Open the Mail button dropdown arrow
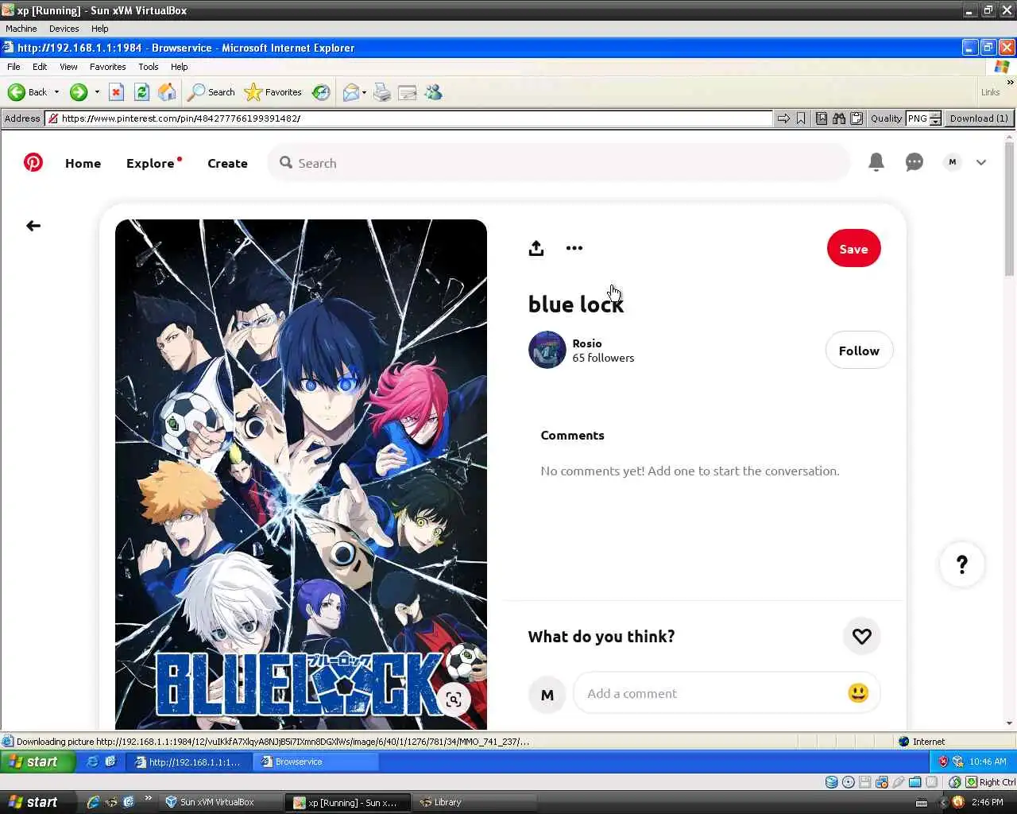The width and height of the screenshot is (1017, 814). 364,92
